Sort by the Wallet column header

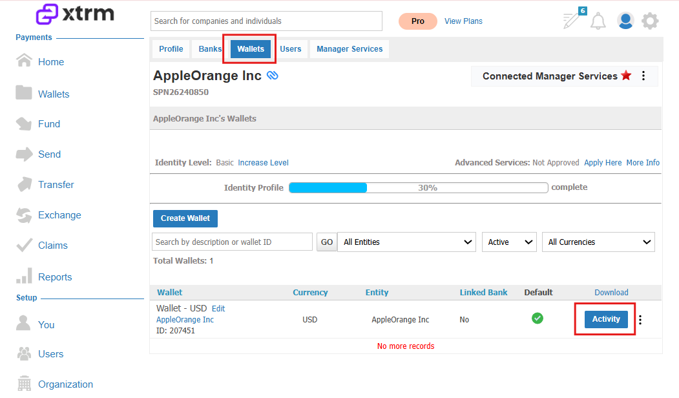169,293
